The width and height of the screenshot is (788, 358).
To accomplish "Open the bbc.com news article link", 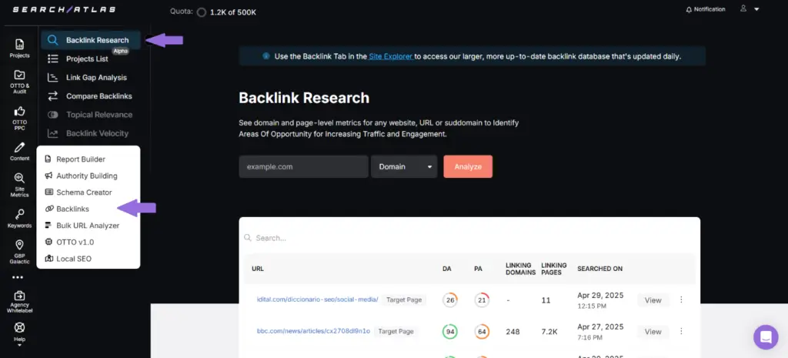I will [x=314, y=331].
